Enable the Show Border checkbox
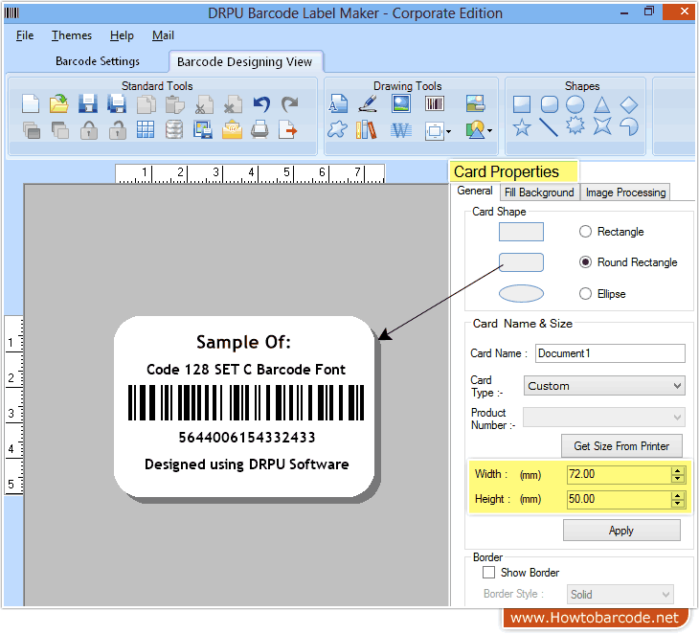The width and height of the screenshot is (699, 634). pyautogui.click(x=488, y=572)
